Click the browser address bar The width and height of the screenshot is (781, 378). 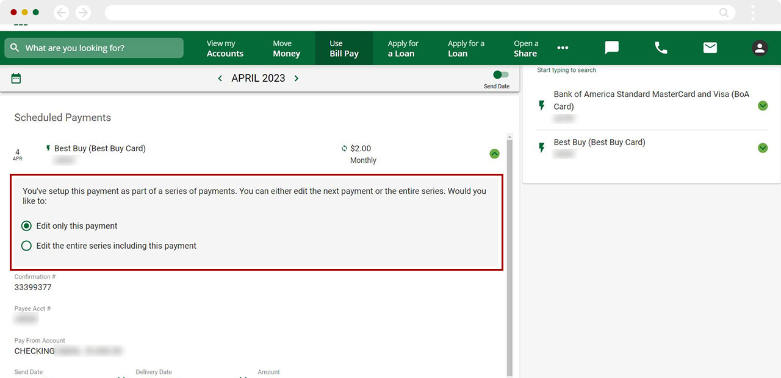[420, 12]
